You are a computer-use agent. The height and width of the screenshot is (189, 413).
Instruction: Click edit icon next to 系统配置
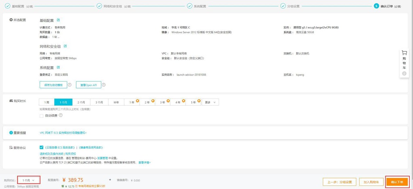(58, 68)
